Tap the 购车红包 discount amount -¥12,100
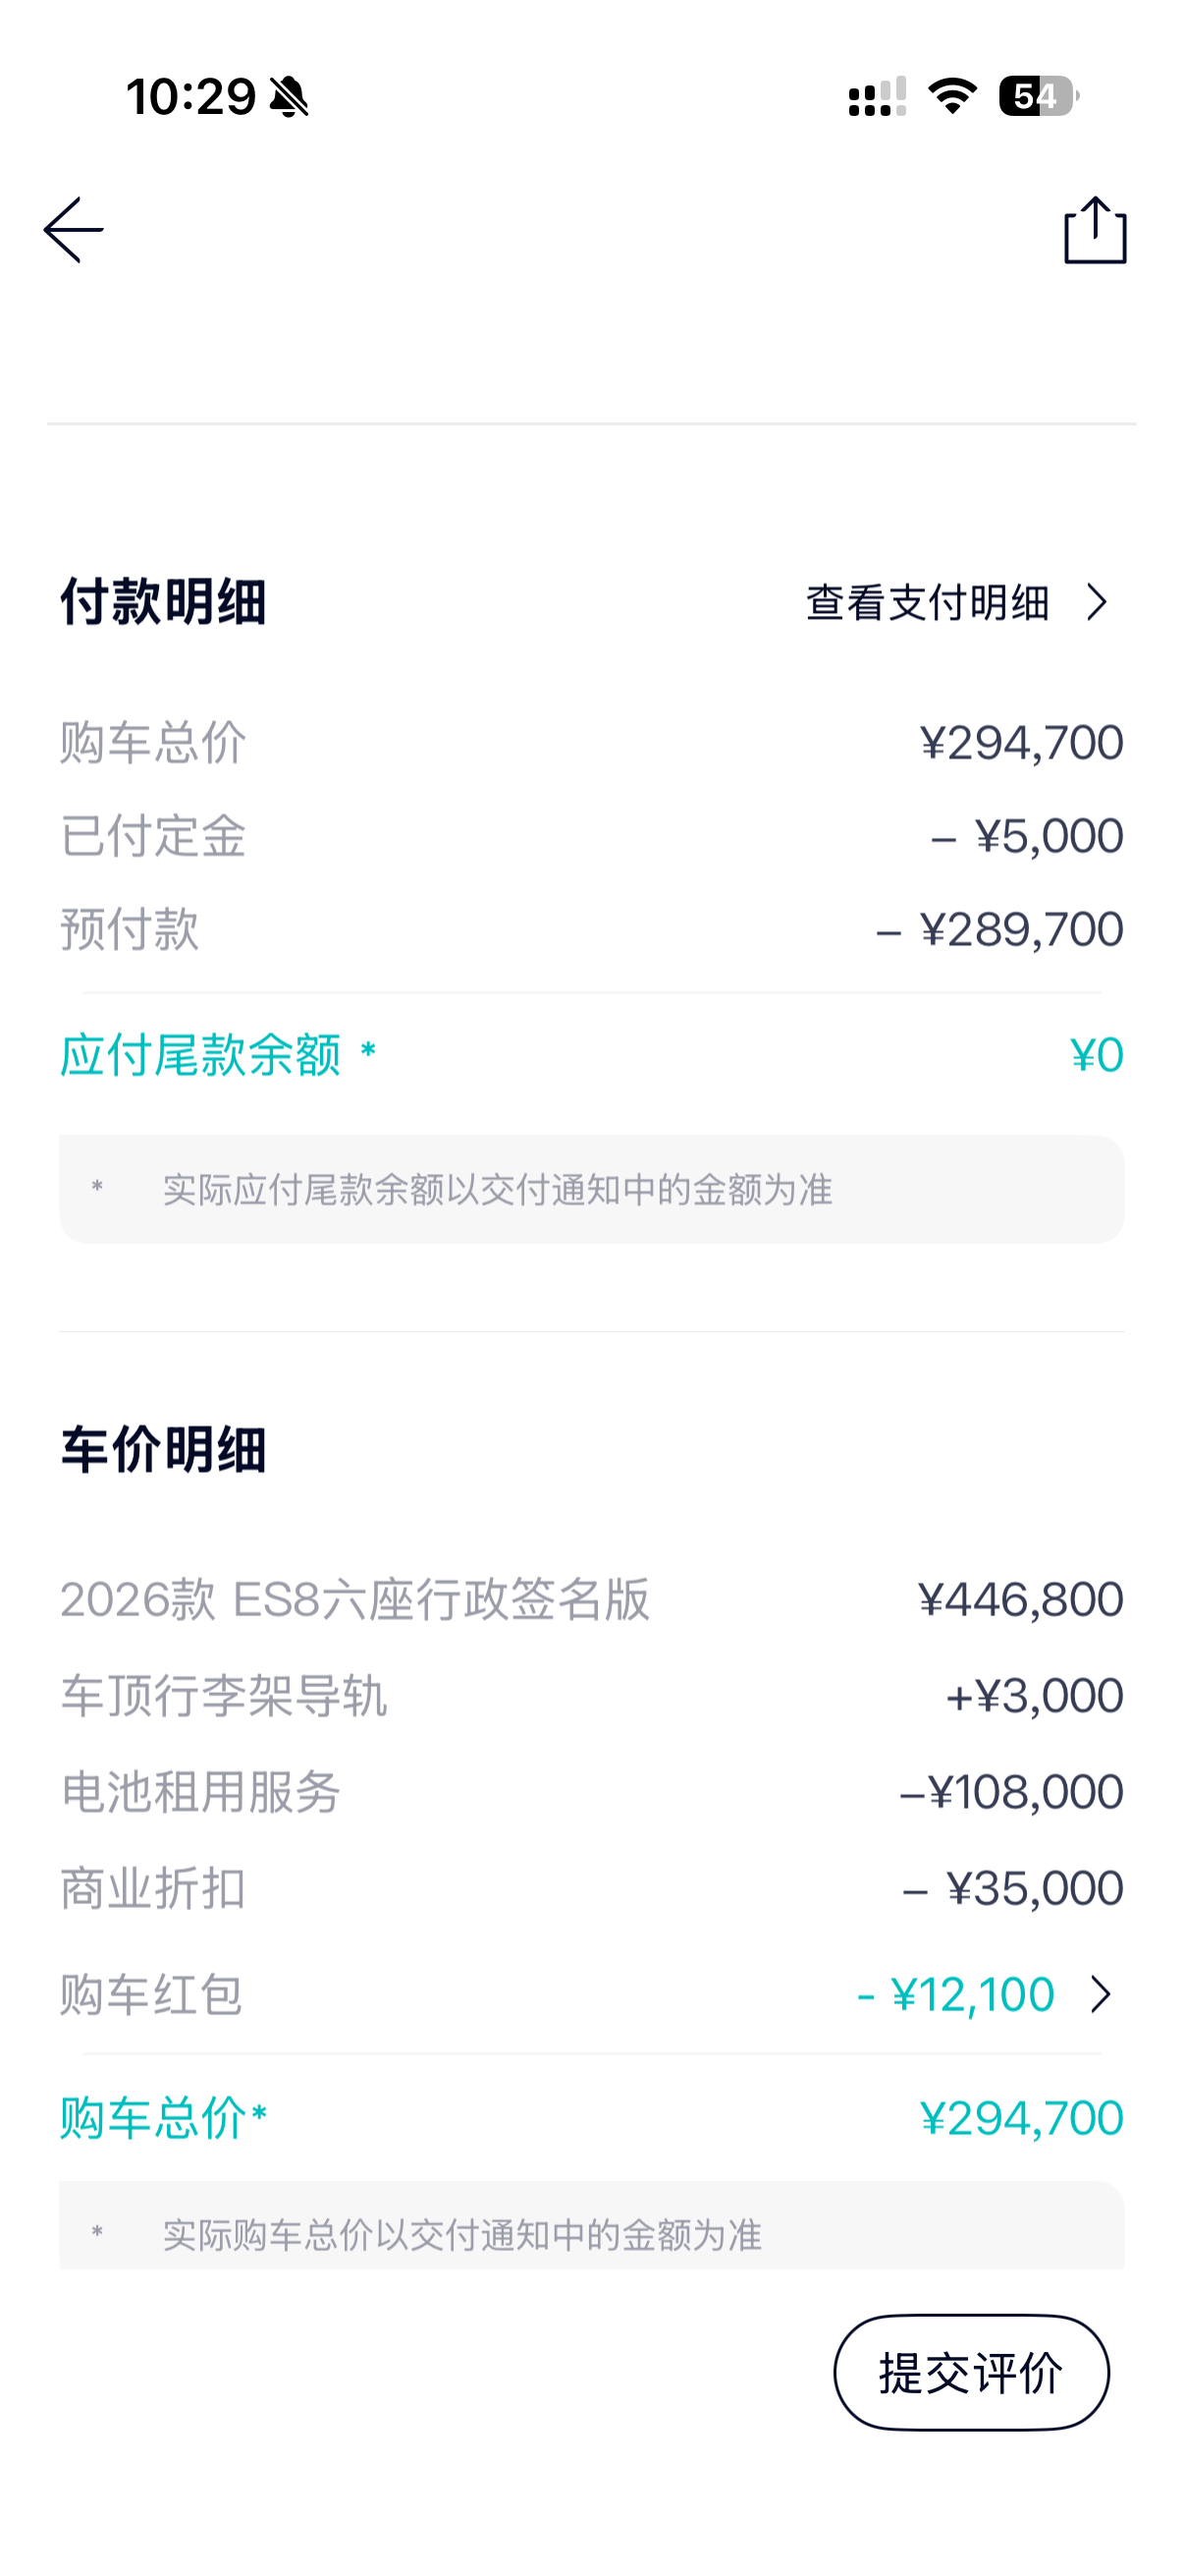This screenshot has height=2576, width=1184. click(x=955, y=1994)
